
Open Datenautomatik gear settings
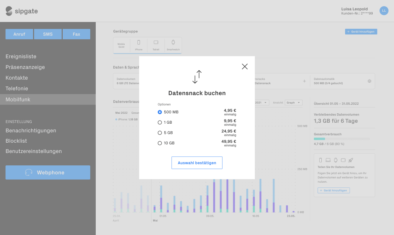(369, 81)
